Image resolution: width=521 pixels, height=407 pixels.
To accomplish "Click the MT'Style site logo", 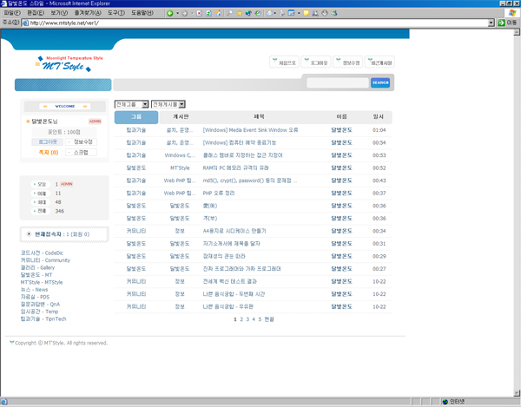I will [71, 62].
